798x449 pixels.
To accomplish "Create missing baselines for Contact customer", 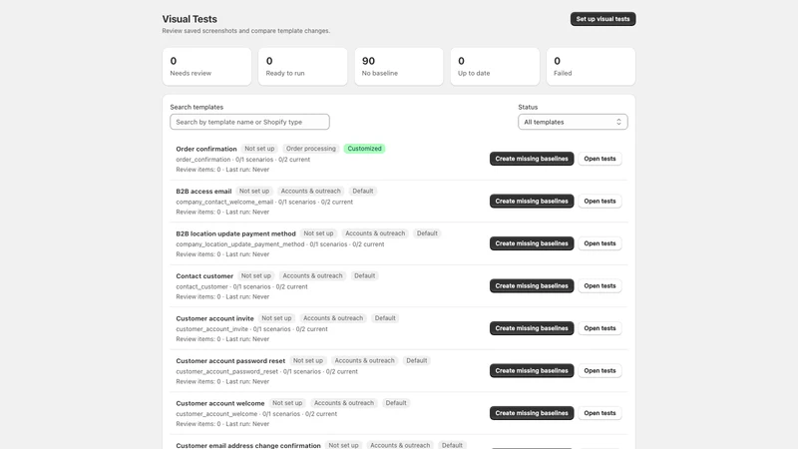I will pyautogui.click(x=532, y=285).
